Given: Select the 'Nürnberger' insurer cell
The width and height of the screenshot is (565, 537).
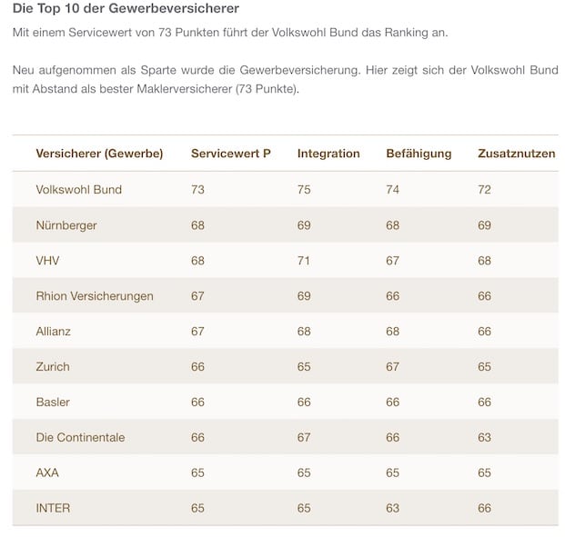Looking at the screenshot, I should pos(66,224).
